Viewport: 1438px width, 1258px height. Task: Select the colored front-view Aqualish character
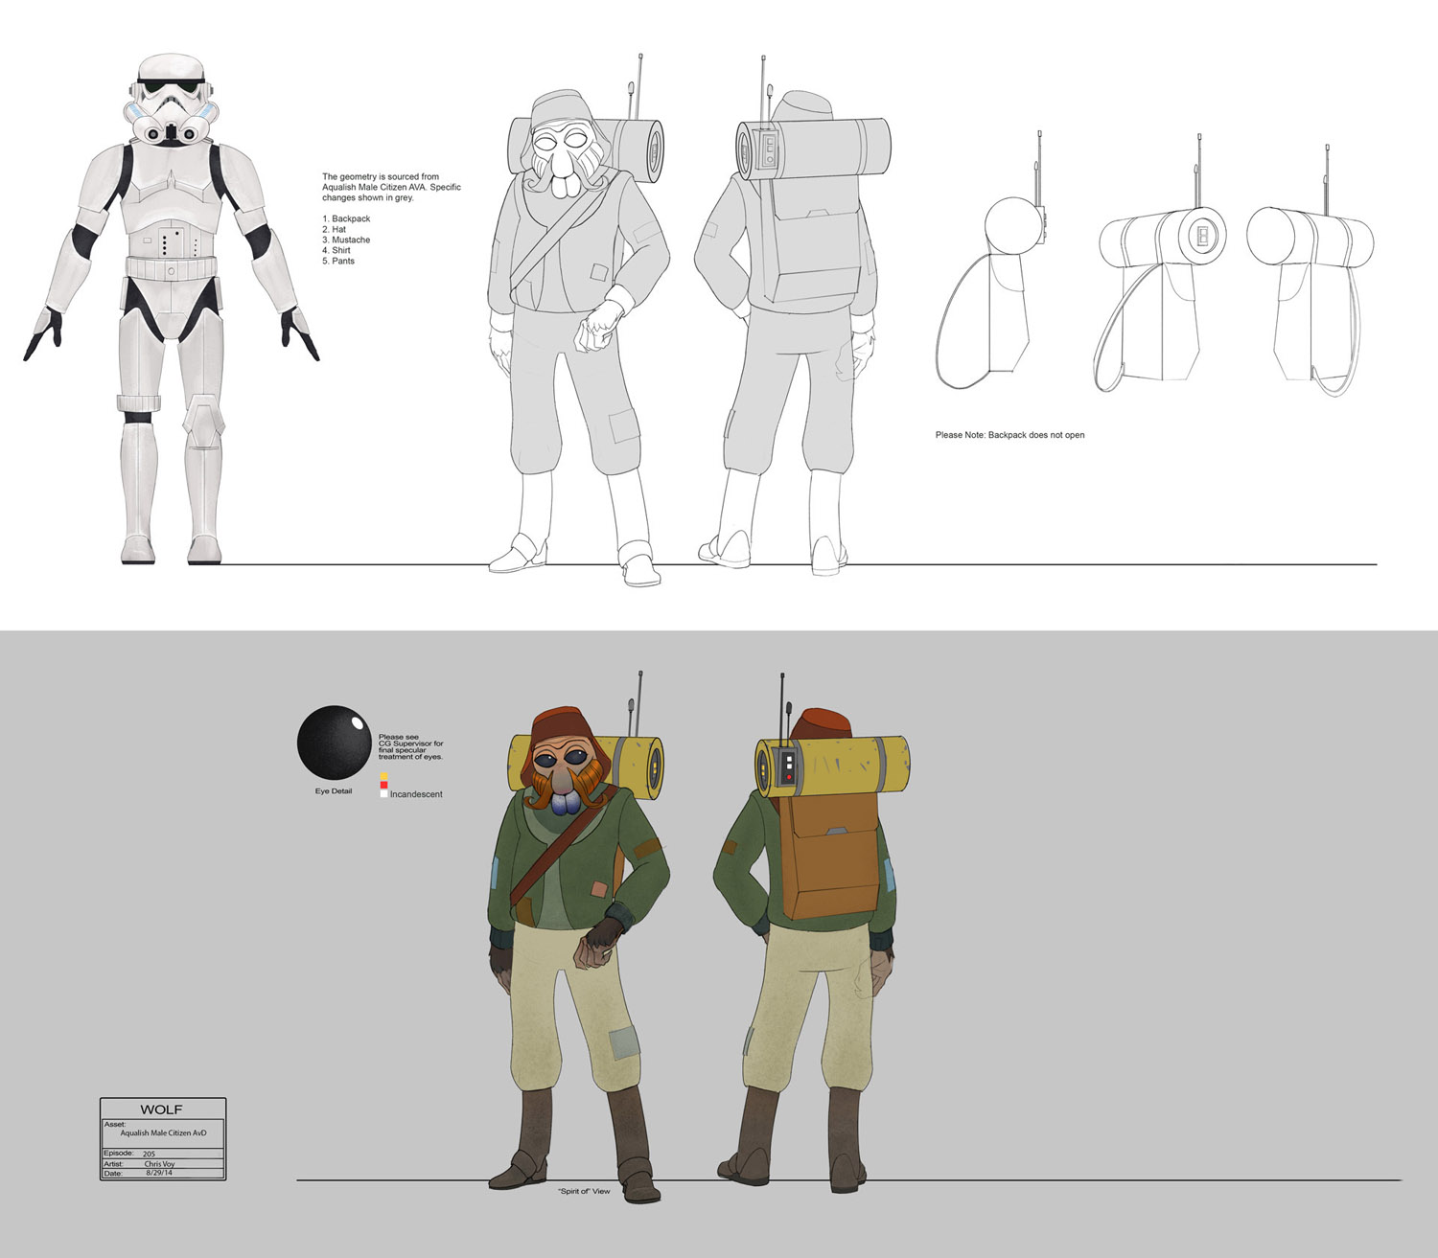point(581,937)
